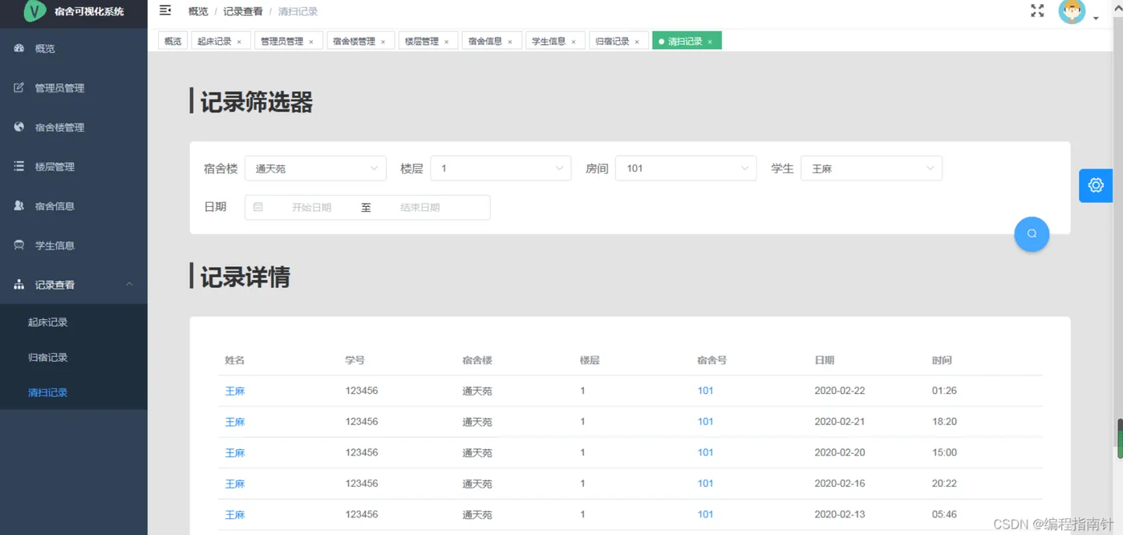Image resolution: width=1123 pixels, height=535 pixels.
Task: Open the user avatar menu
Action: coord(1072,11)
